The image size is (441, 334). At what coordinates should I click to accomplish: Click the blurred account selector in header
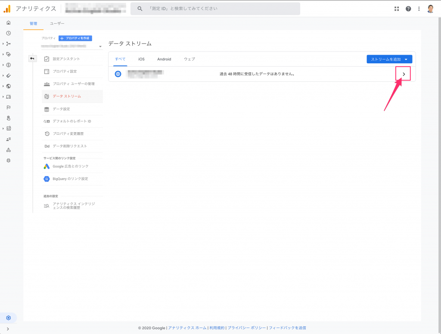click(95, 9)
